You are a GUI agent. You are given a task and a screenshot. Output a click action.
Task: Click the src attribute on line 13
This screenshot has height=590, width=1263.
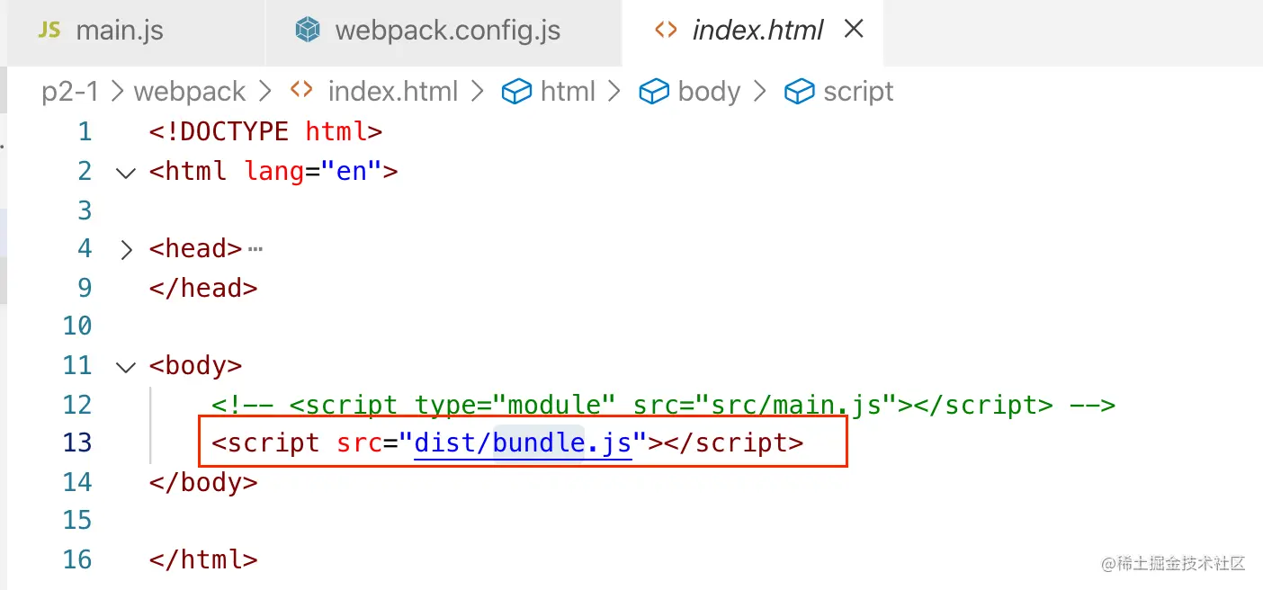click(x=493, y=443)
